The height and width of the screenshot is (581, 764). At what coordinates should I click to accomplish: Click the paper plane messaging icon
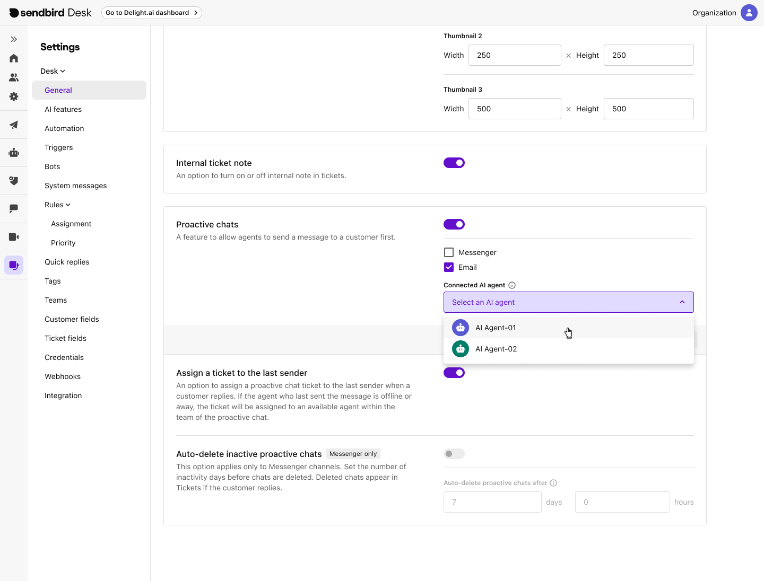click(x=14, y=125)
